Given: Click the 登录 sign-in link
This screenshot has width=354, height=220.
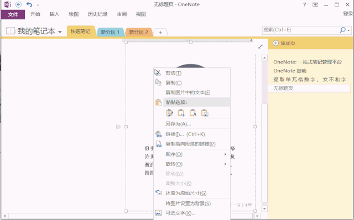Looking at the screenshot, I should coord(348,13).
